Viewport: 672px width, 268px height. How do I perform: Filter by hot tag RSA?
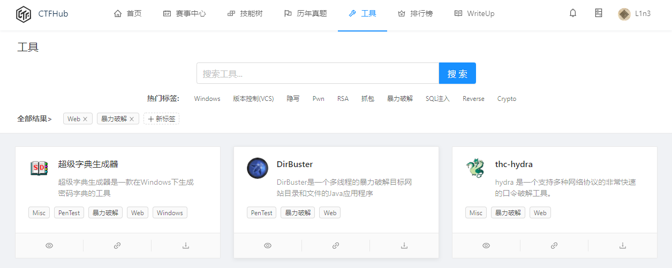pyautogui.click(x=343, y=99)
